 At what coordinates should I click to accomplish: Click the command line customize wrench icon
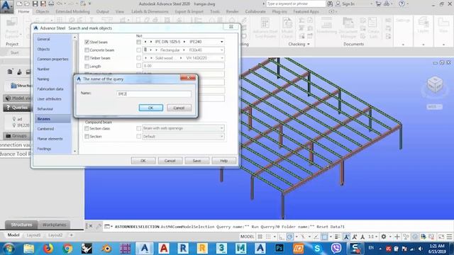99,227
